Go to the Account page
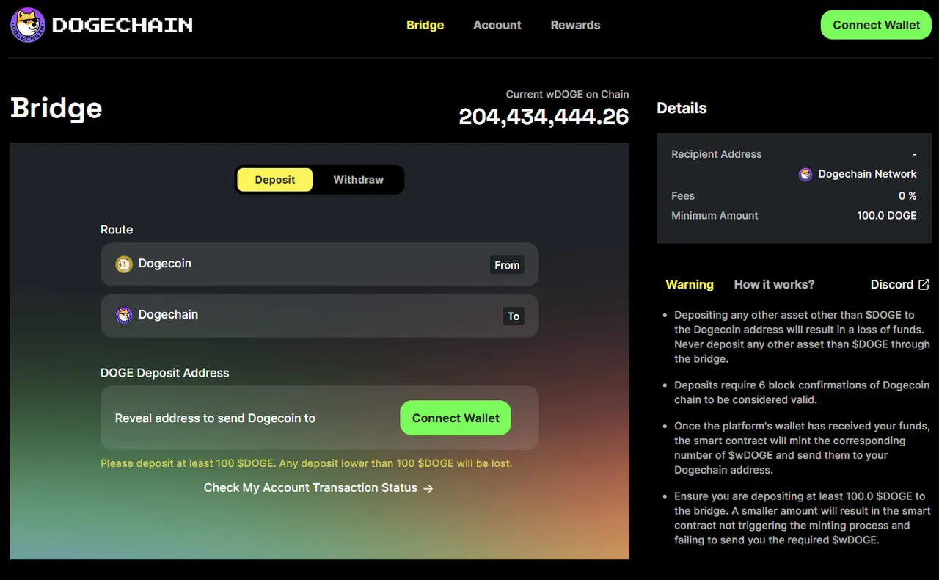Image resolution: width=939 pixels, height=580 pixels. click(497, 25)
